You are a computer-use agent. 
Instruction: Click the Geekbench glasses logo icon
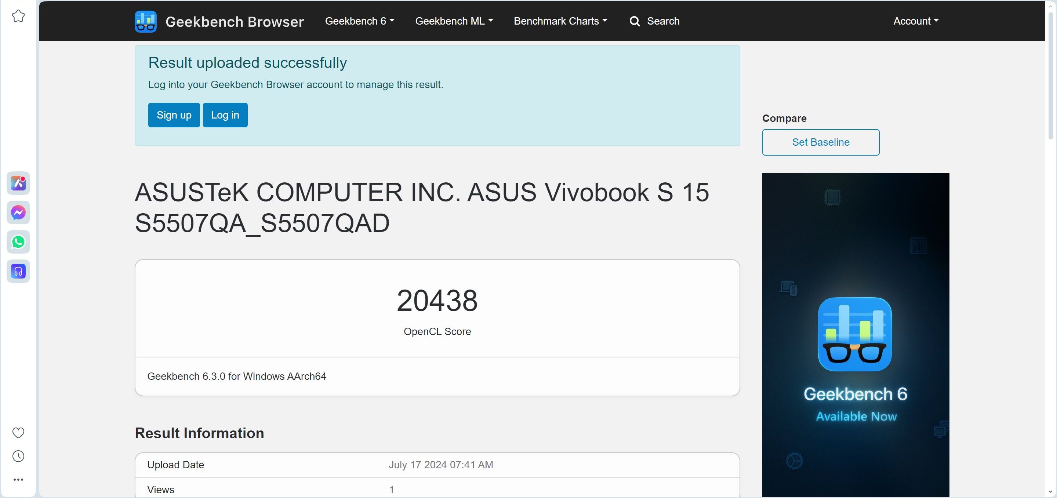click(145, 21)
